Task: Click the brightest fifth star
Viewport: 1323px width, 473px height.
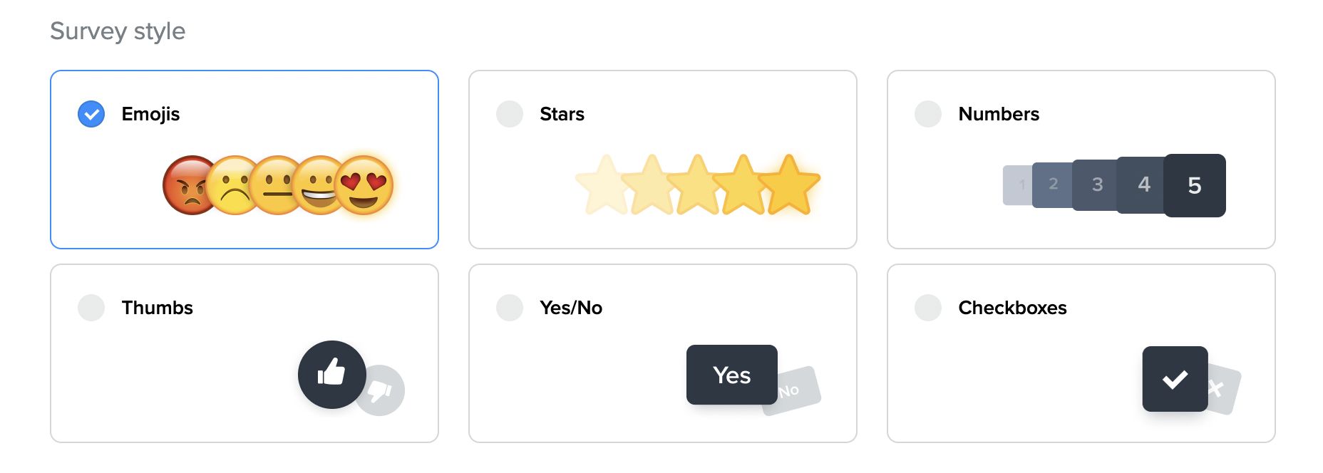Action: pos(790,185)
